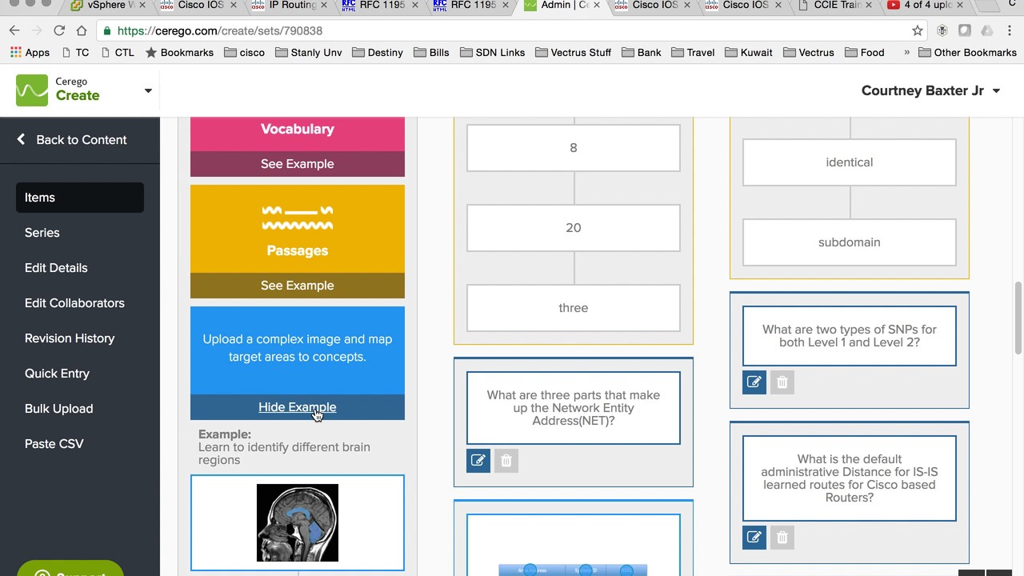The image size is (1024, 576).
Task: Select Items in the sidebar
Action: [80, 198]
